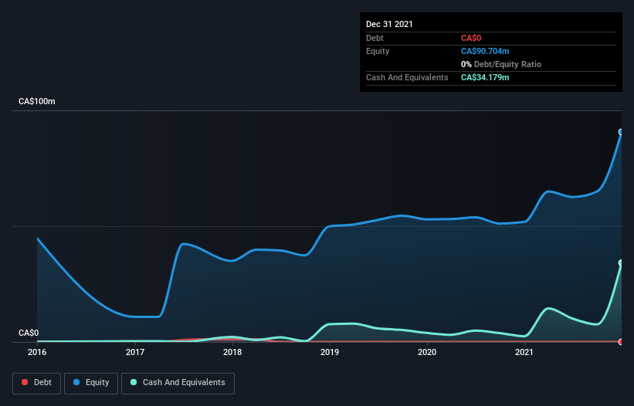Click the 2020 x-axis label
Image resolution: width=634 pixels, height=406 pixels.
427,352
